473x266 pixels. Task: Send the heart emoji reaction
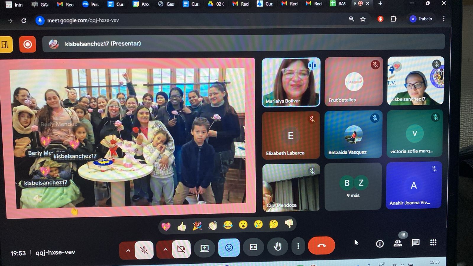(x=166, y=226)
